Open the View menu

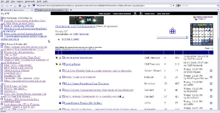point(13,1)
